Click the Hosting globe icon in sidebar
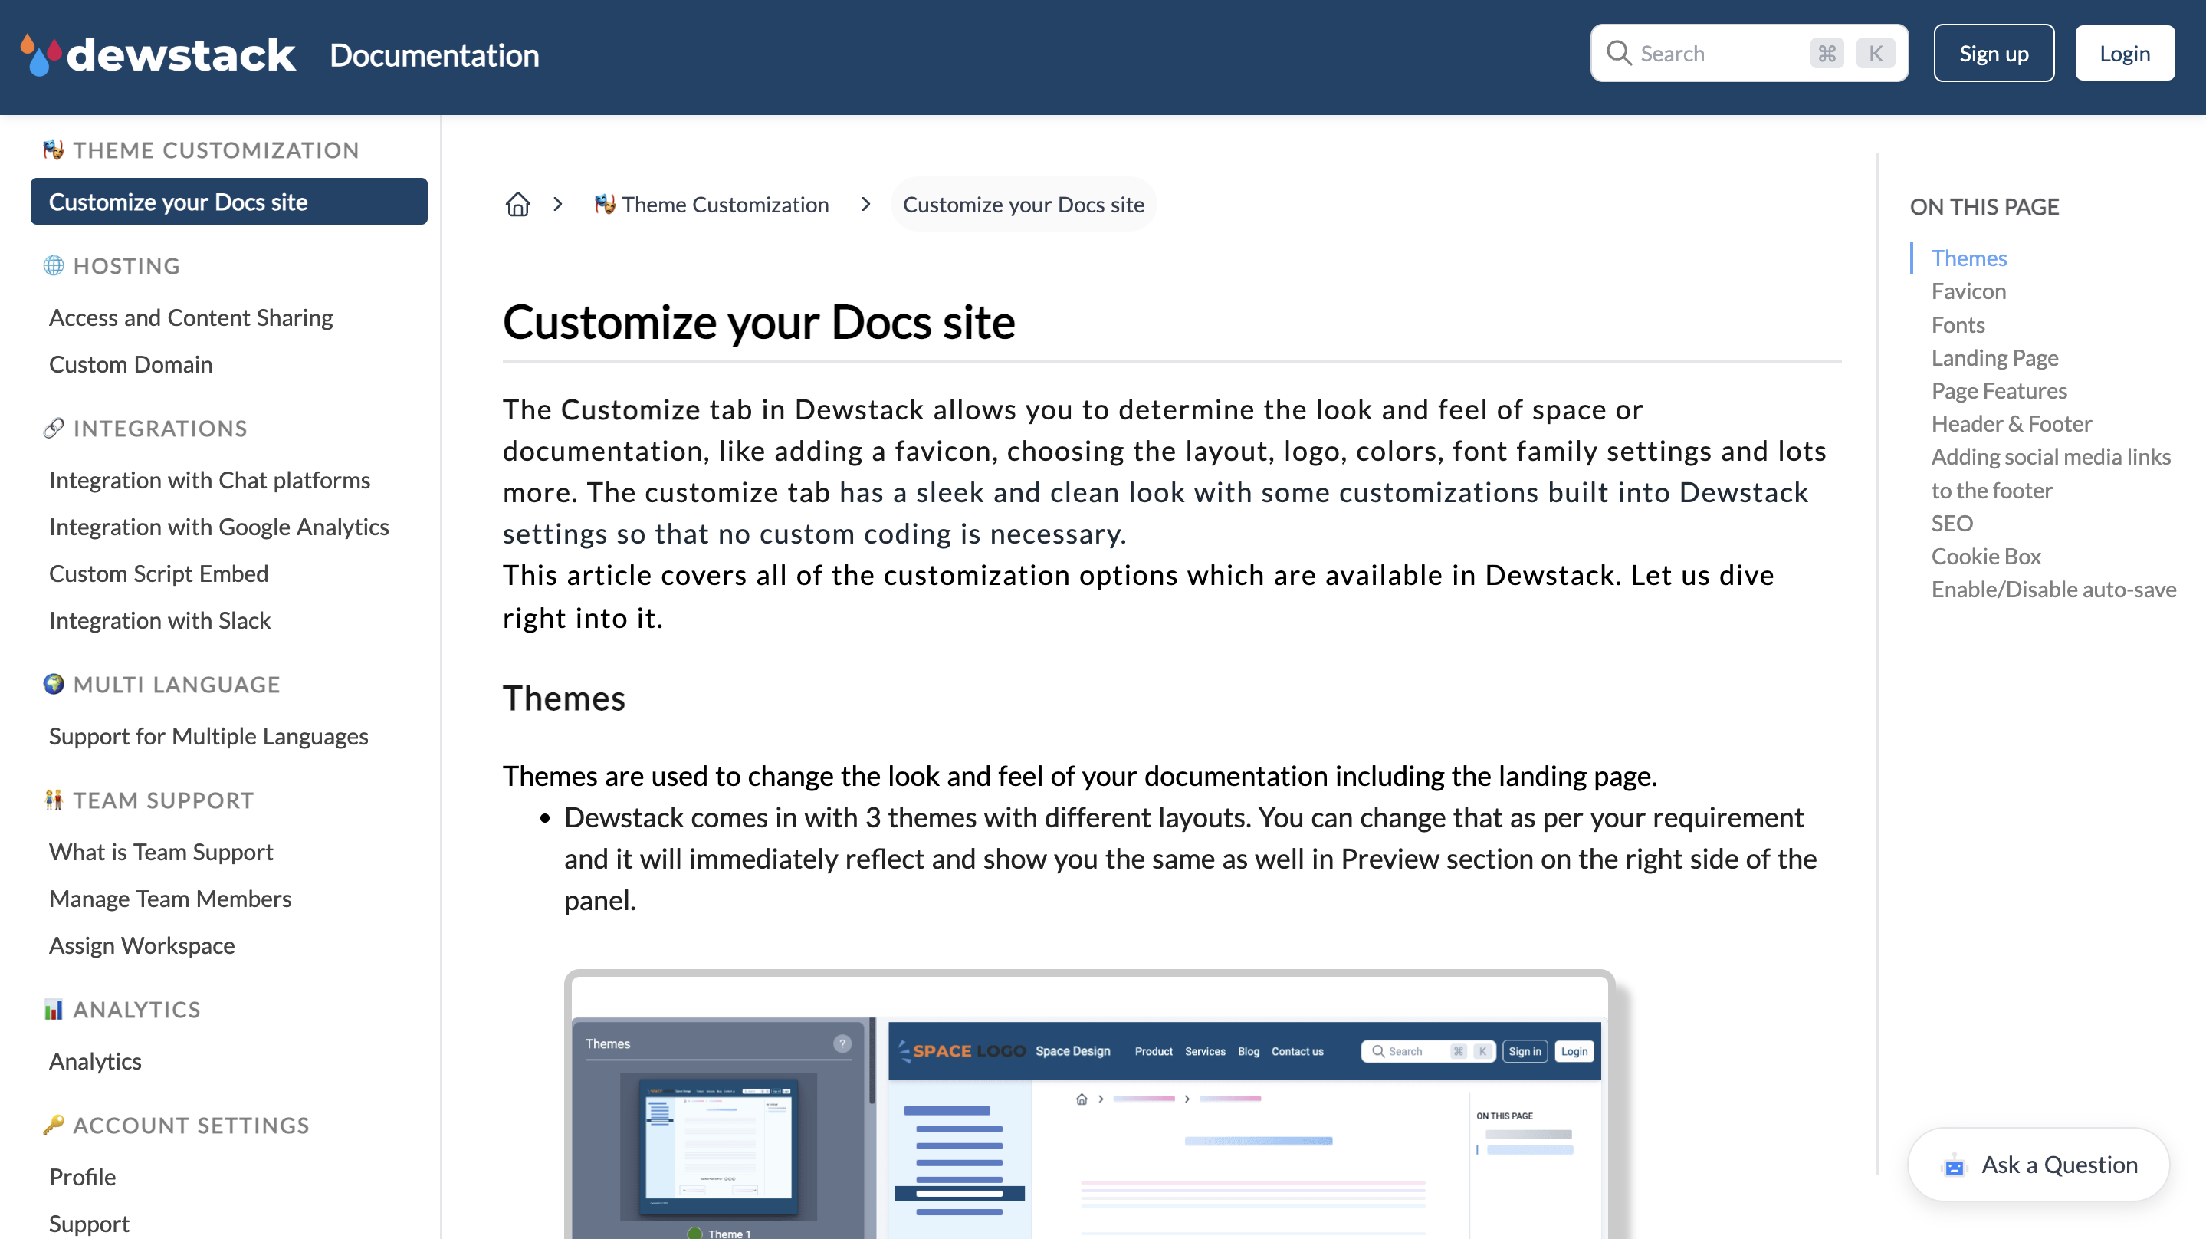Image resolution: width=2206 pixels, height=1239 pixels. click(54, 265)
